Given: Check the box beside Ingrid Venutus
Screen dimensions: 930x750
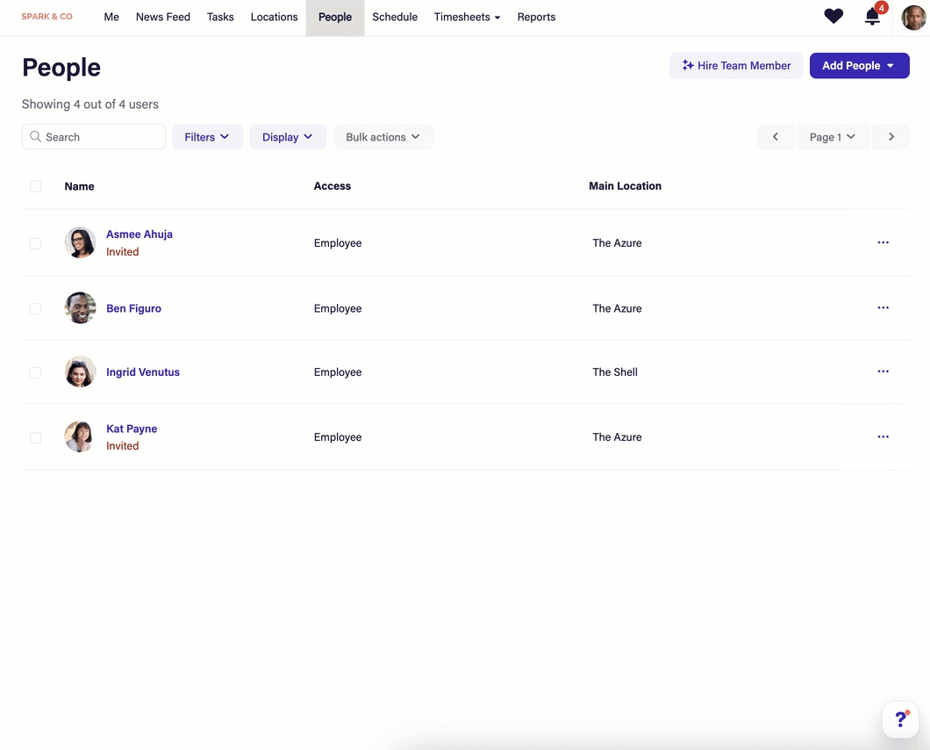Looking at the screenshot, I should pos(35,372).
